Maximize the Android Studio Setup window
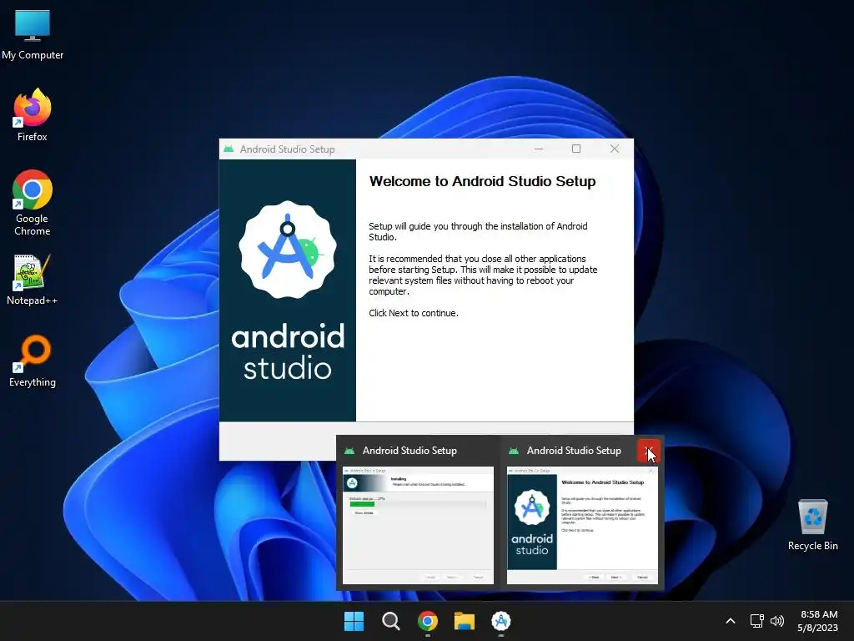Viewport: 854px width, 641px height. [576, 149]
